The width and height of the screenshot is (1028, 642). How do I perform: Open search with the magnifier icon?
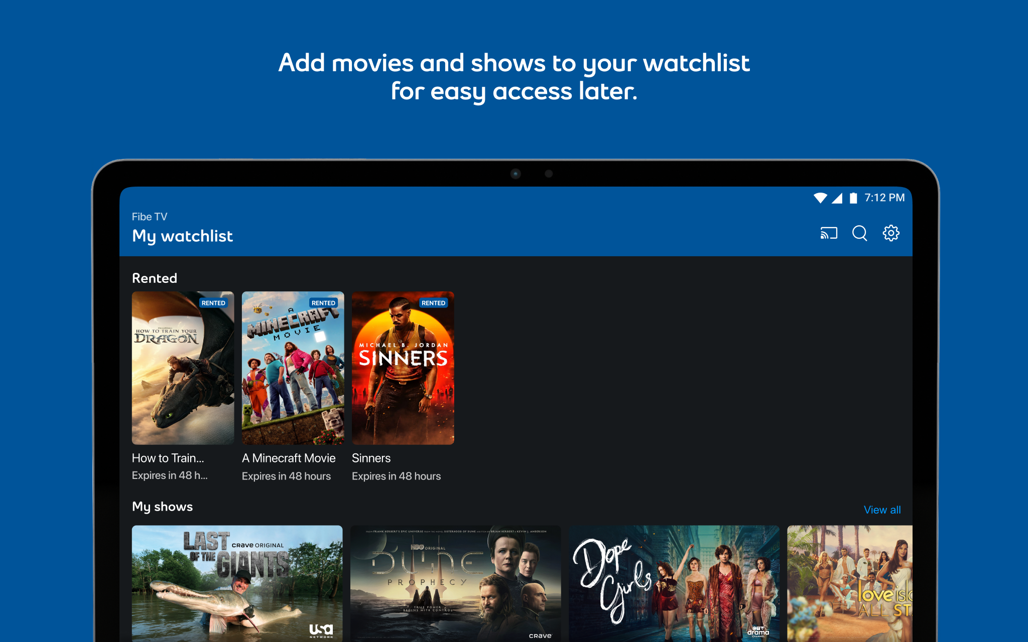point(860,233)
